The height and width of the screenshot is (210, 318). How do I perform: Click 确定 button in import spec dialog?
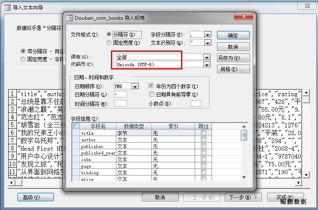point(233,35)
